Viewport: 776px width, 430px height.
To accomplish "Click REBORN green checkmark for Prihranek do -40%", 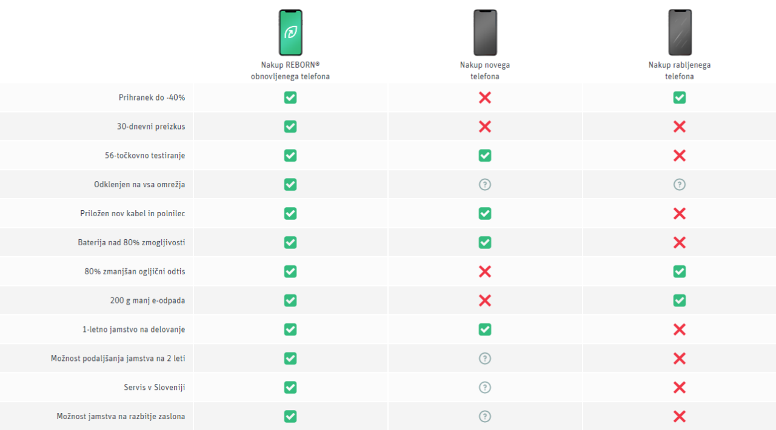I will pyautogui.click(x=290, y=98).
